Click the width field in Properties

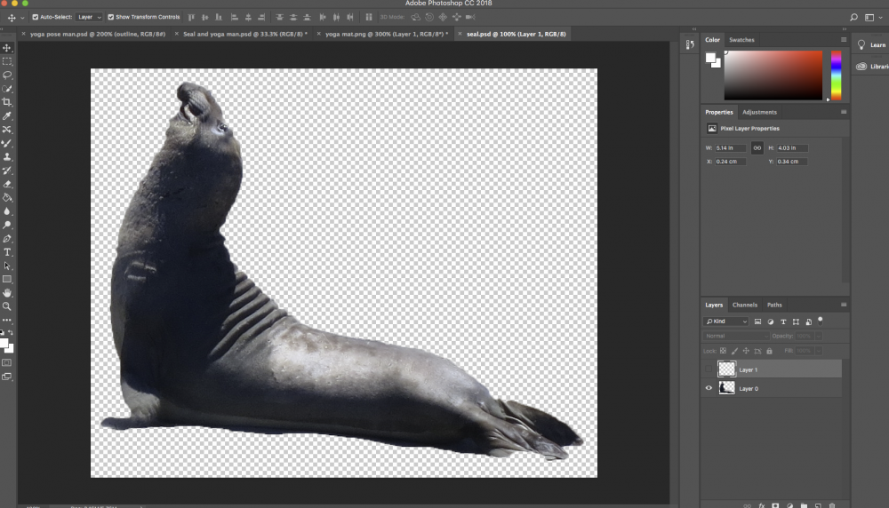(x=731, y=147)
